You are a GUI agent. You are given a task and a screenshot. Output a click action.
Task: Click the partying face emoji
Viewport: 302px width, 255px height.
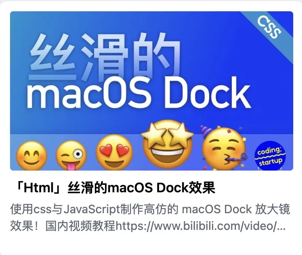click(x=224, y=148)
